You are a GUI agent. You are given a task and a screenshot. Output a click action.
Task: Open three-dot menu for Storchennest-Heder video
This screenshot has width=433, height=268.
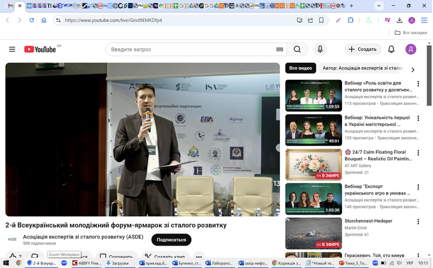point(418,222)
